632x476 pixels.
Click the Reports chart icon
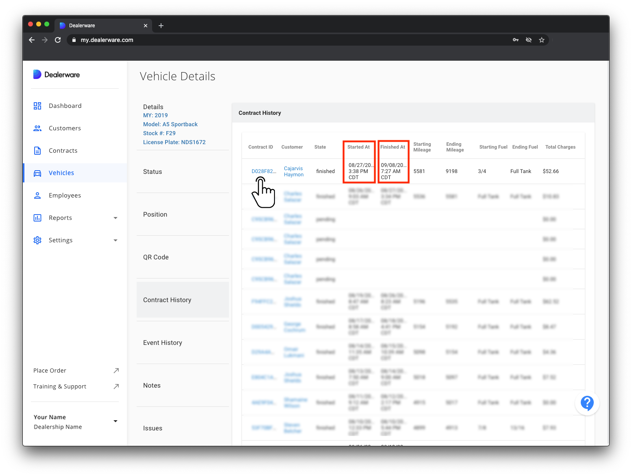pos(37,218)
